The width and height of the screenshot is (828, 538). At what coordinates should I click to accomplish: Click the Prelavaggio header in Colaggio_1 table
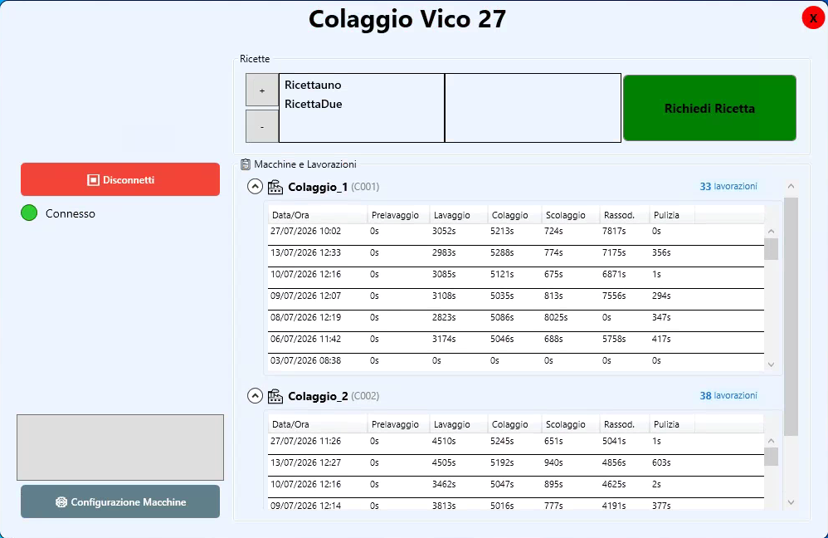(x=398, y=215)
